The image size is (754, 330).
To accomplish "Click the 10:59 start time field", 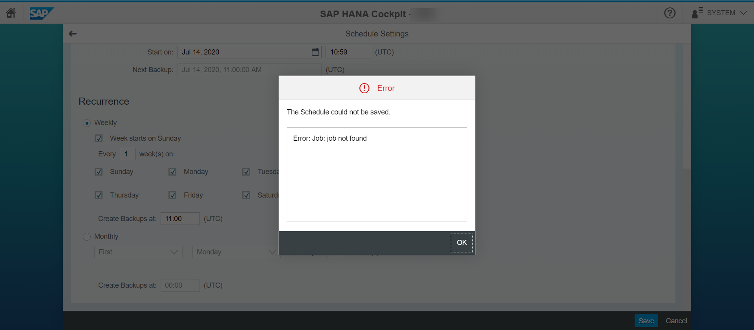I will click(x=348, y=52).
